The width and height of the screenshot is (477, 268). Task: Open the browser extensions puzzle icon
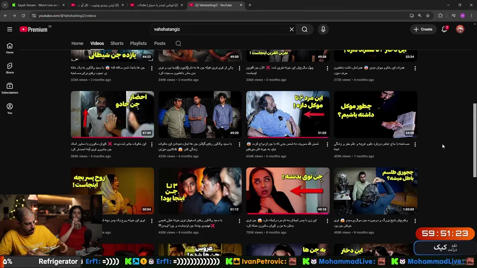tap(440, 16)
